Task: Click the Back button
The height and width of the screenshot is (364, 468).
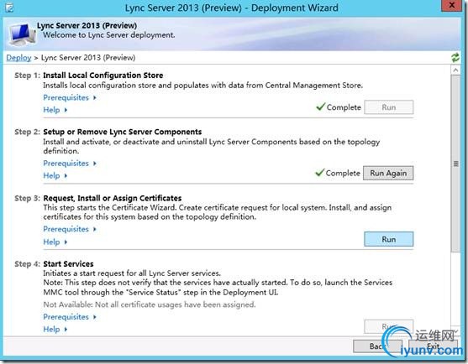Action: [377, 346]
